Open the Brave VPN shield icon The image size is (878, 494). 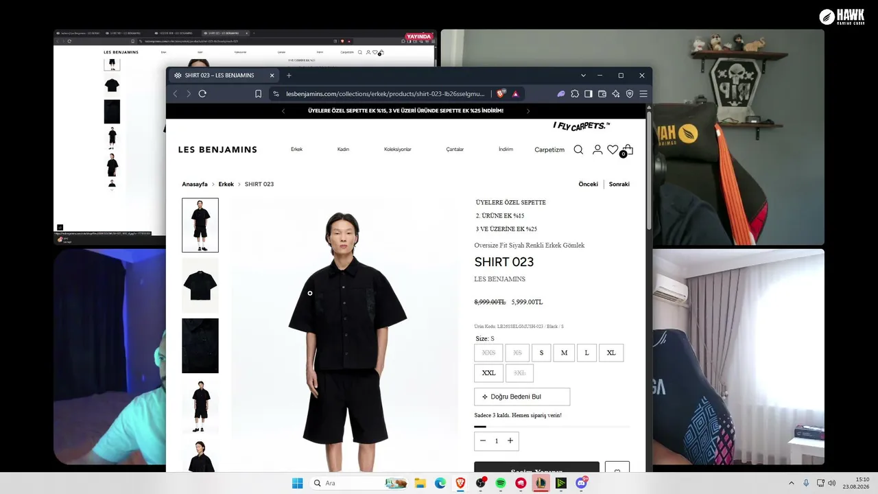pos(630,94)
